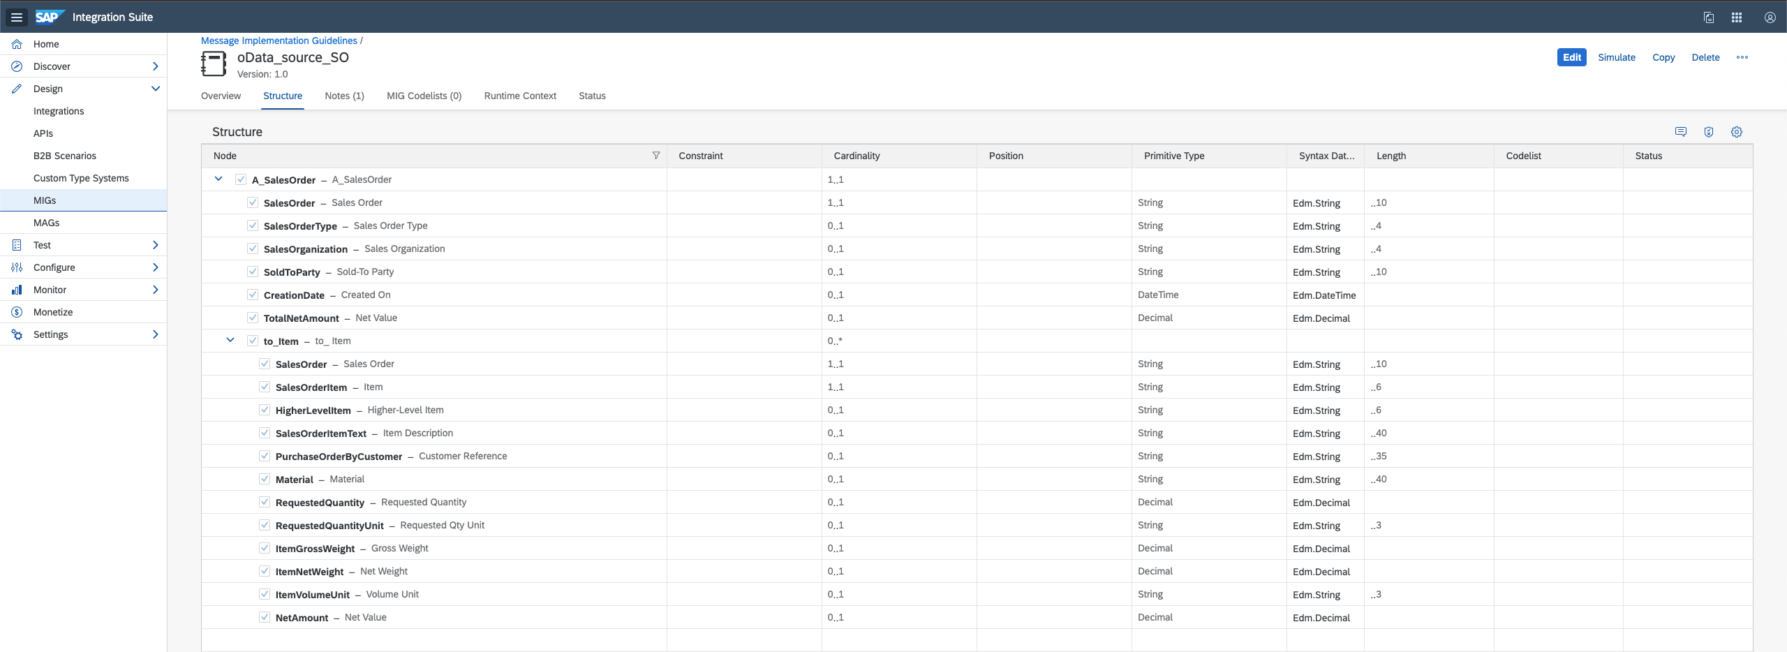This screenshot has width=1787, height=652.
Task: Open the Notes (1) tab
Action: point(344,96)
